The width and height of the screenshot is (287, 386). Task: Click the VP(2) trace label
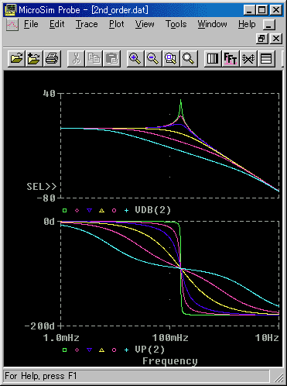click(x=150, y=350)
